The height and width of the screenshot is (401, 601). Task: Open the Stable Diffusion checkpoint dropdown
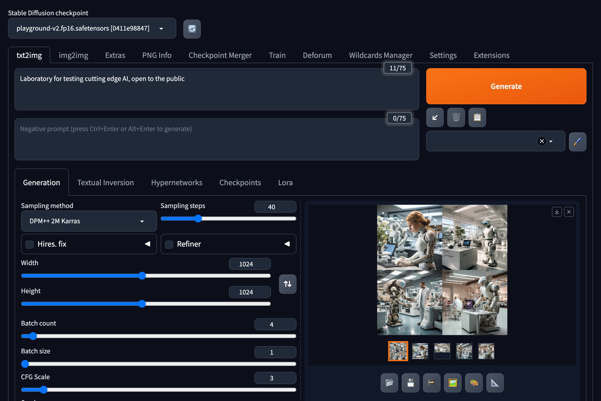pos(92,28)
